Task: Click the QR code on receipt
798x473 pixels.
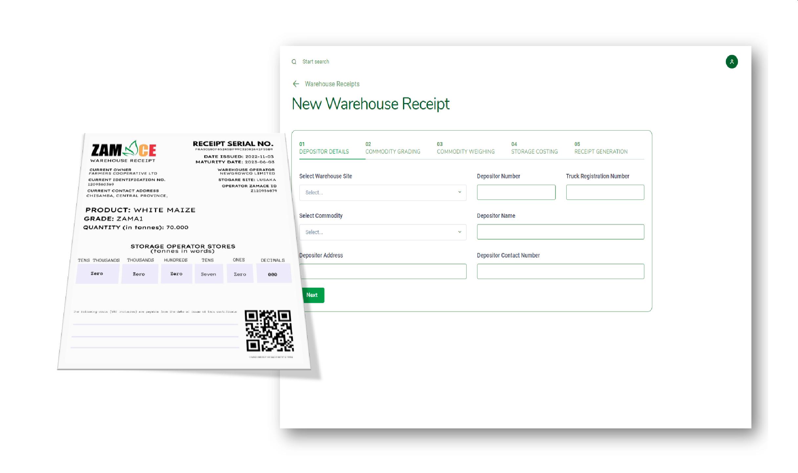Action: (269, 331)
